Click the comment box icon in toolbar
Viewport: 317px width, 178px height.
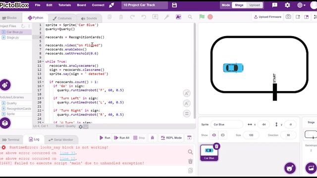tap(155, 17)
